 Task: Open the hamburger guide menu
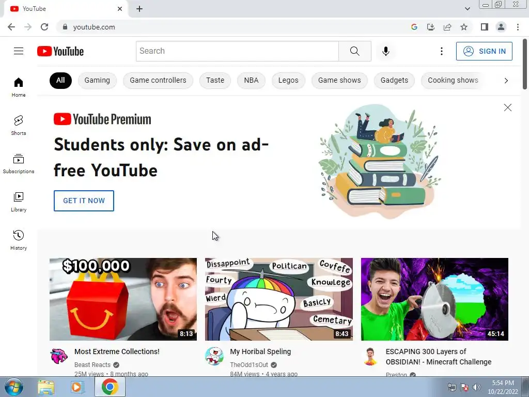point(19,51)
